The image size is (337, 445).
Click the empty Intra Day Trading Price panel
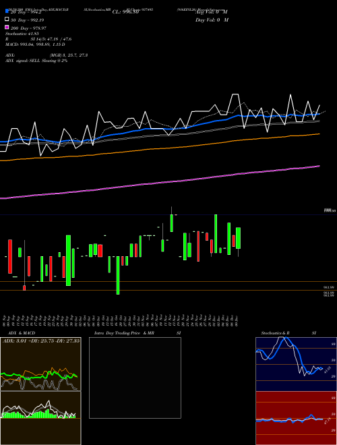point(135,378)
